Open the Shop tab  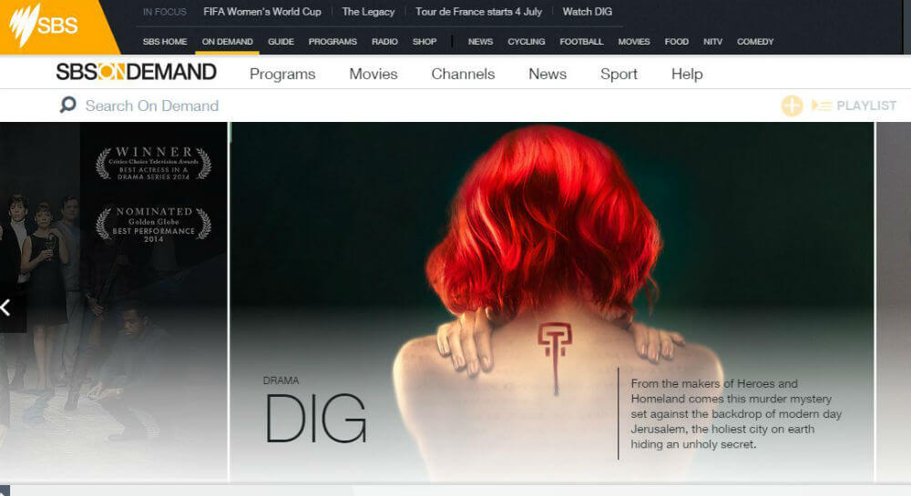point(425,42)
